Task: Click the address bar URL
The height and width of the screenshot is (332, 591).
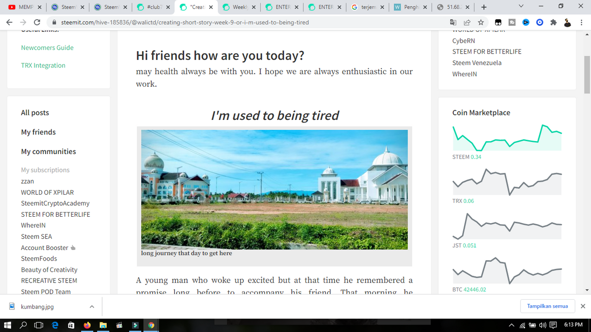Action: click(x=185, y=22)
